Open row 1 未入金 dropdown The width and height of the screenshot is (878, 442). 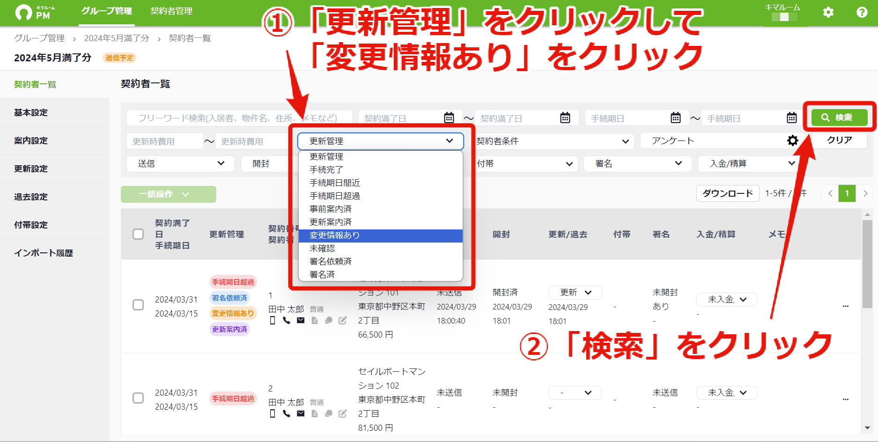726,300
